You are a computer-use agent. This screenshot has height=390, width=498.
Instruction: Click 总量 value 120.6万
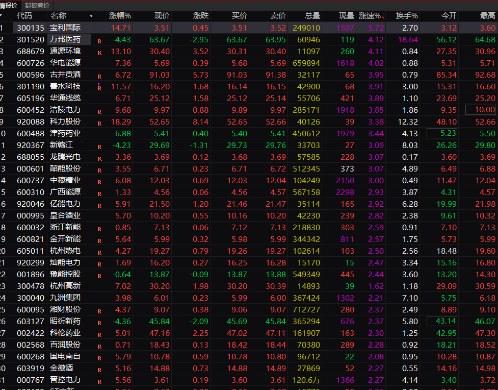(306, 380)
